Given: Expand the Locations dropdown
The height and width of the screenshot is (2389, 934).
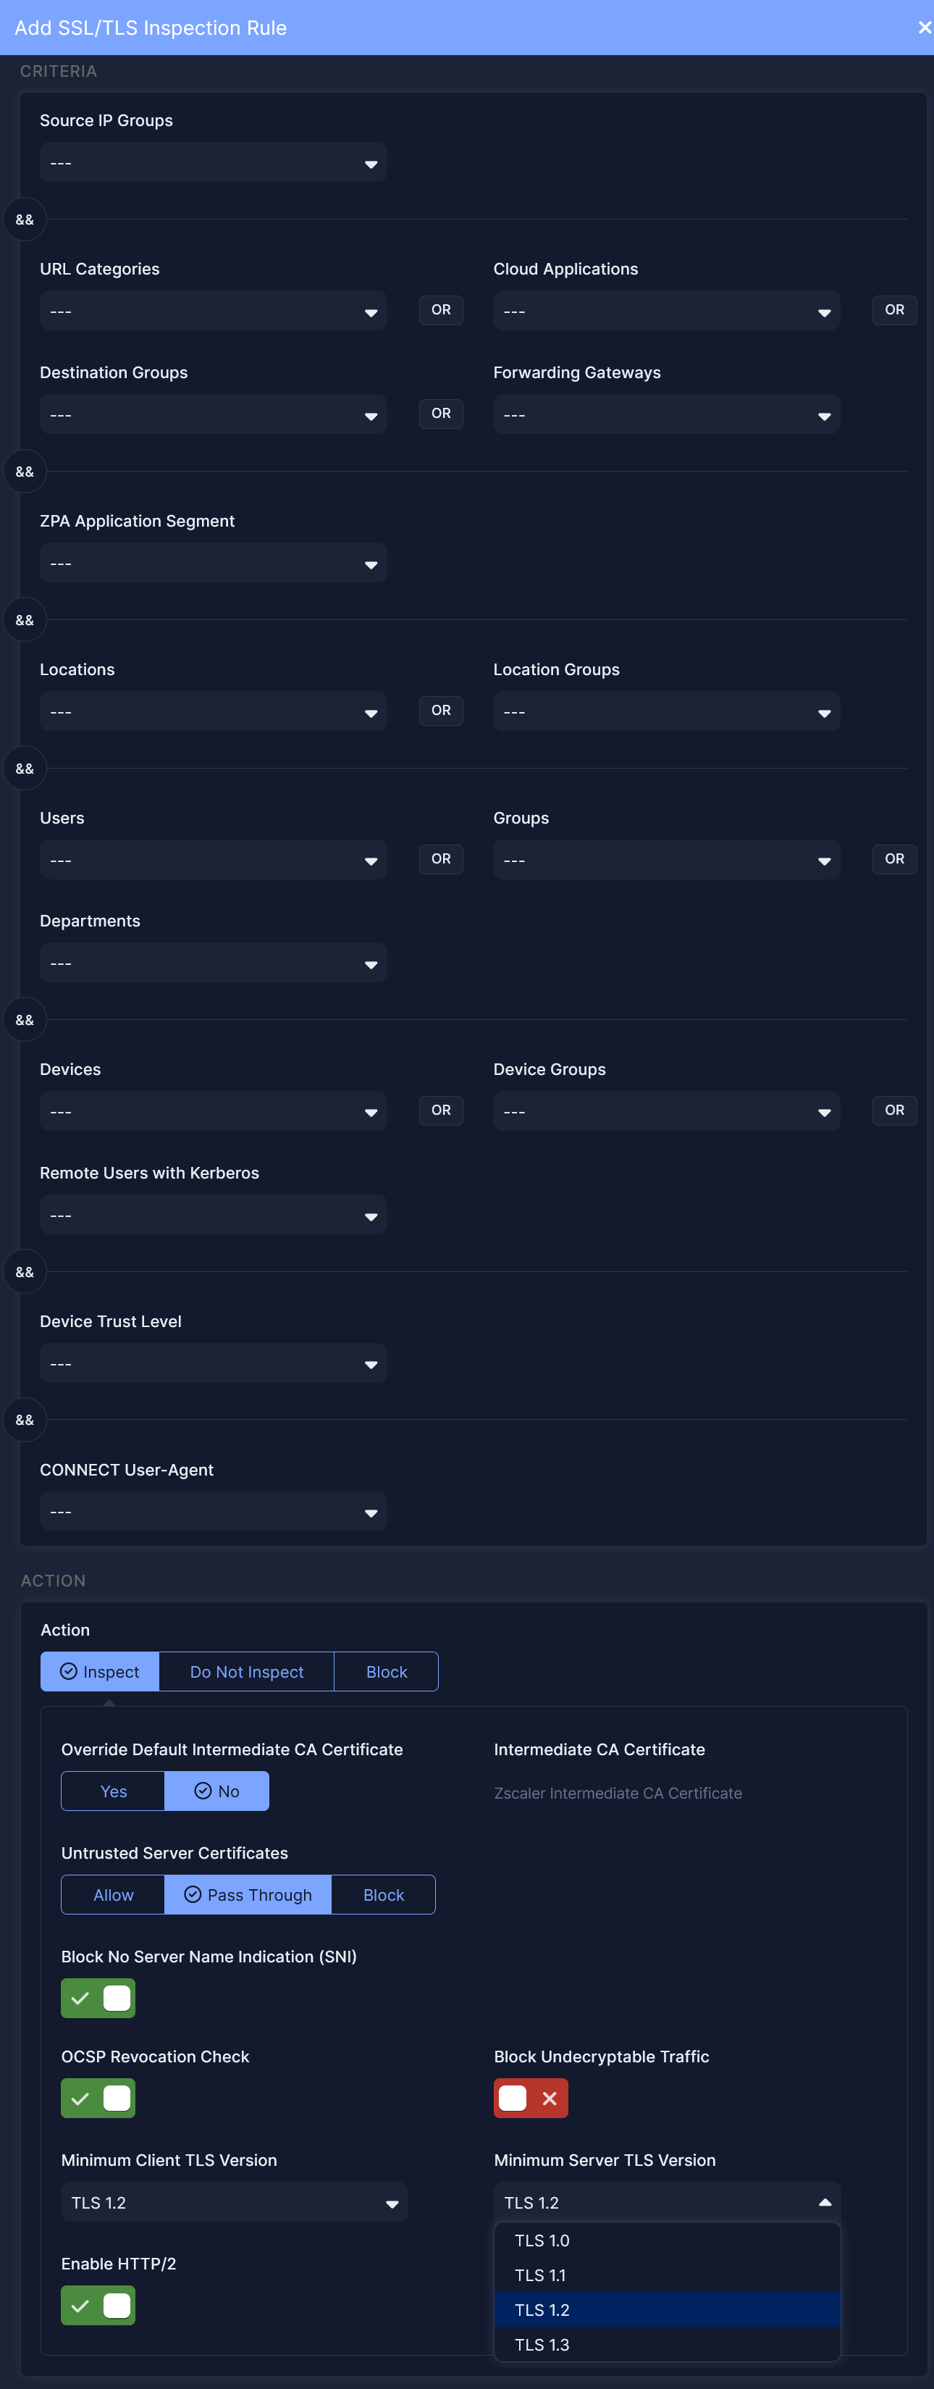Looking at the screenshot, I should (x=213, y=711).
